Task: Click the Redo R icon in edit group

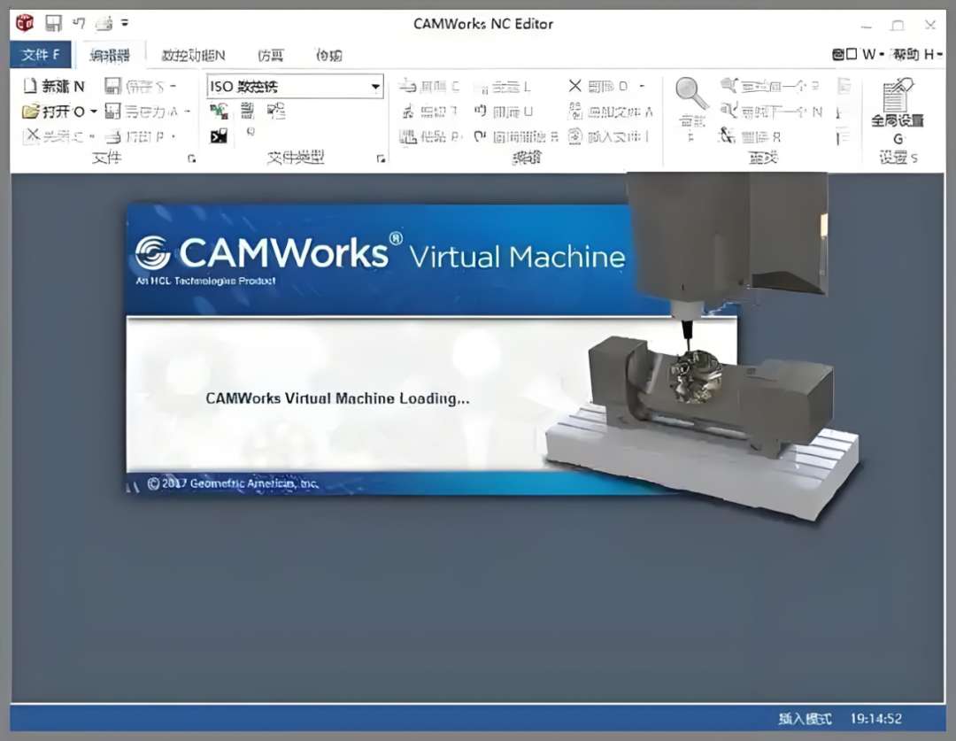Action: [481, 136]
